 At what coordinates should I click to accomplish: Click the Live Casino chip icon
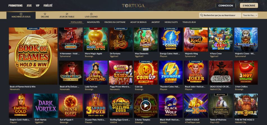click(91, 14)
